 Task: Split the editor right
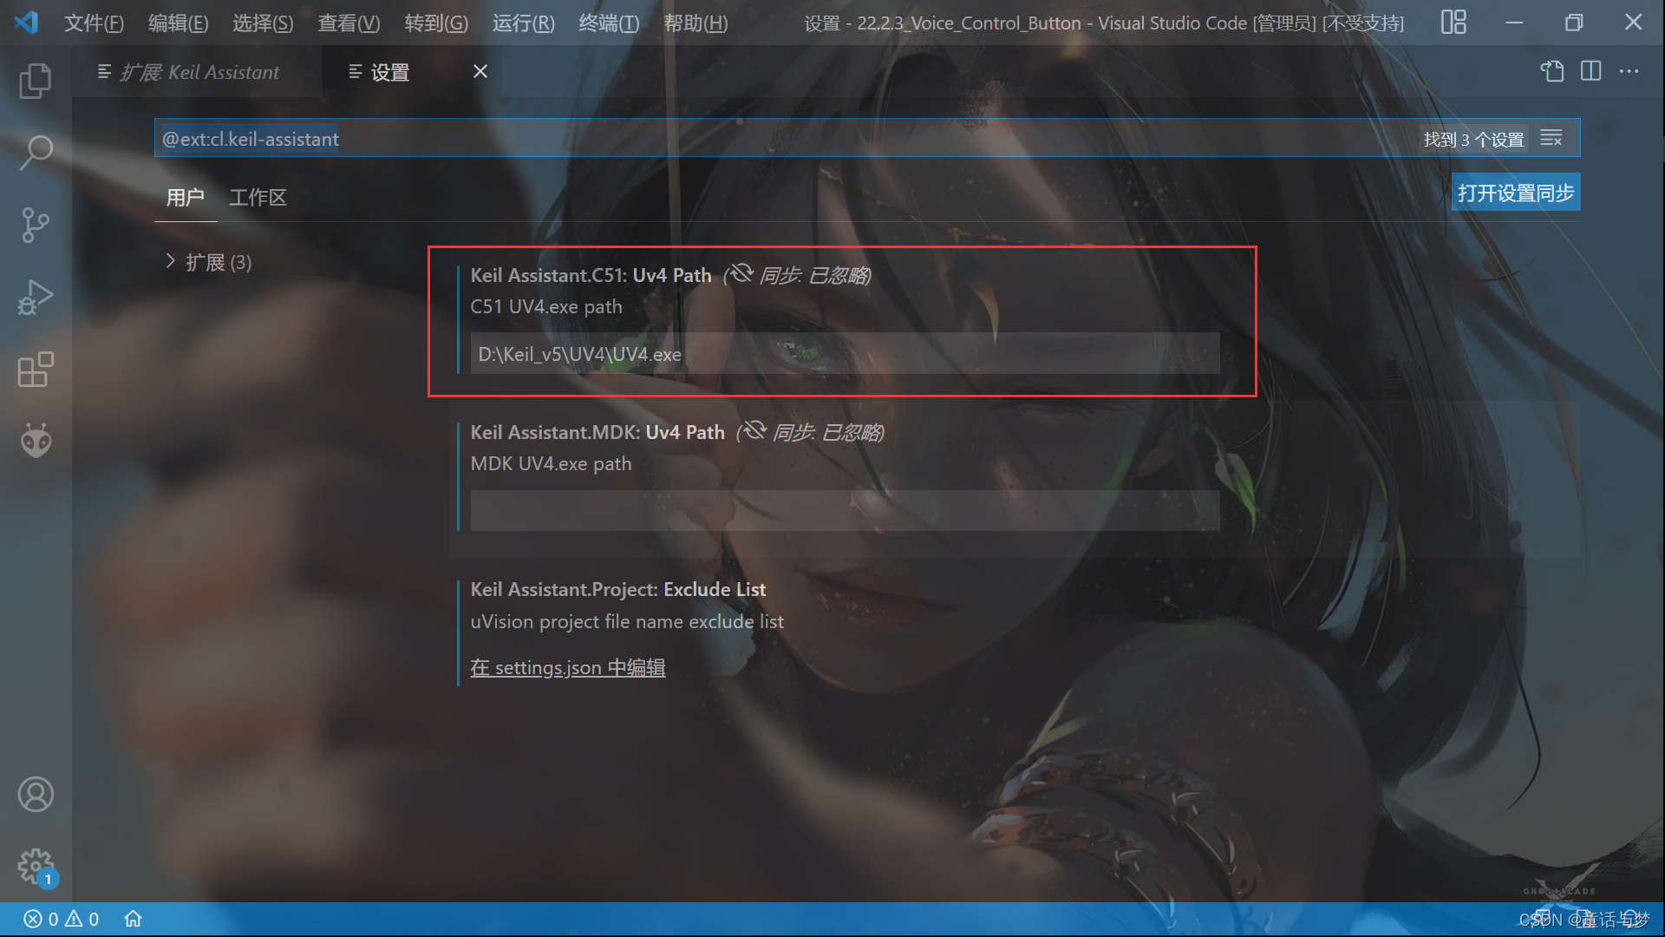click(1590, 71)
